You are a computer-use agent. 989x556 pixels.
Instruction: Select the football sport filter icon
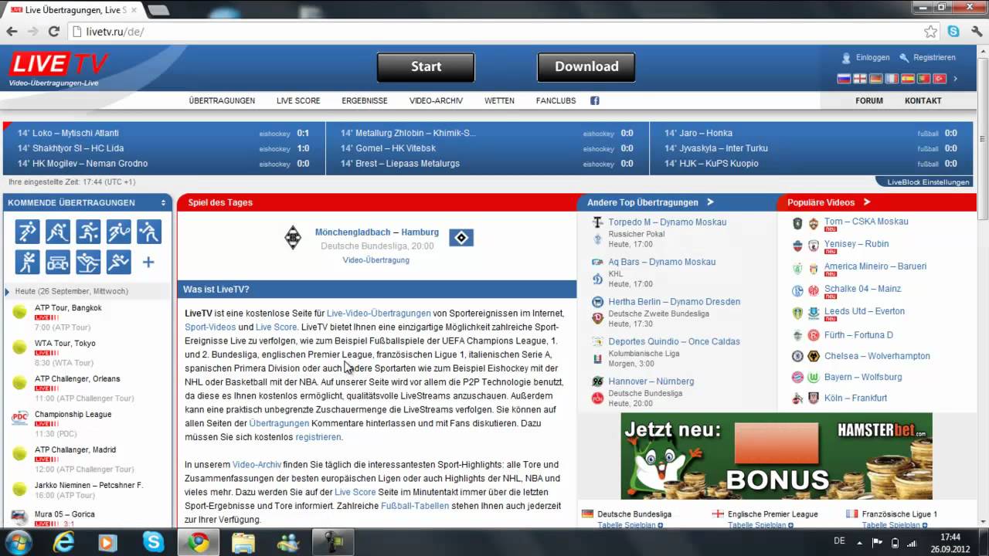(27, 232)
